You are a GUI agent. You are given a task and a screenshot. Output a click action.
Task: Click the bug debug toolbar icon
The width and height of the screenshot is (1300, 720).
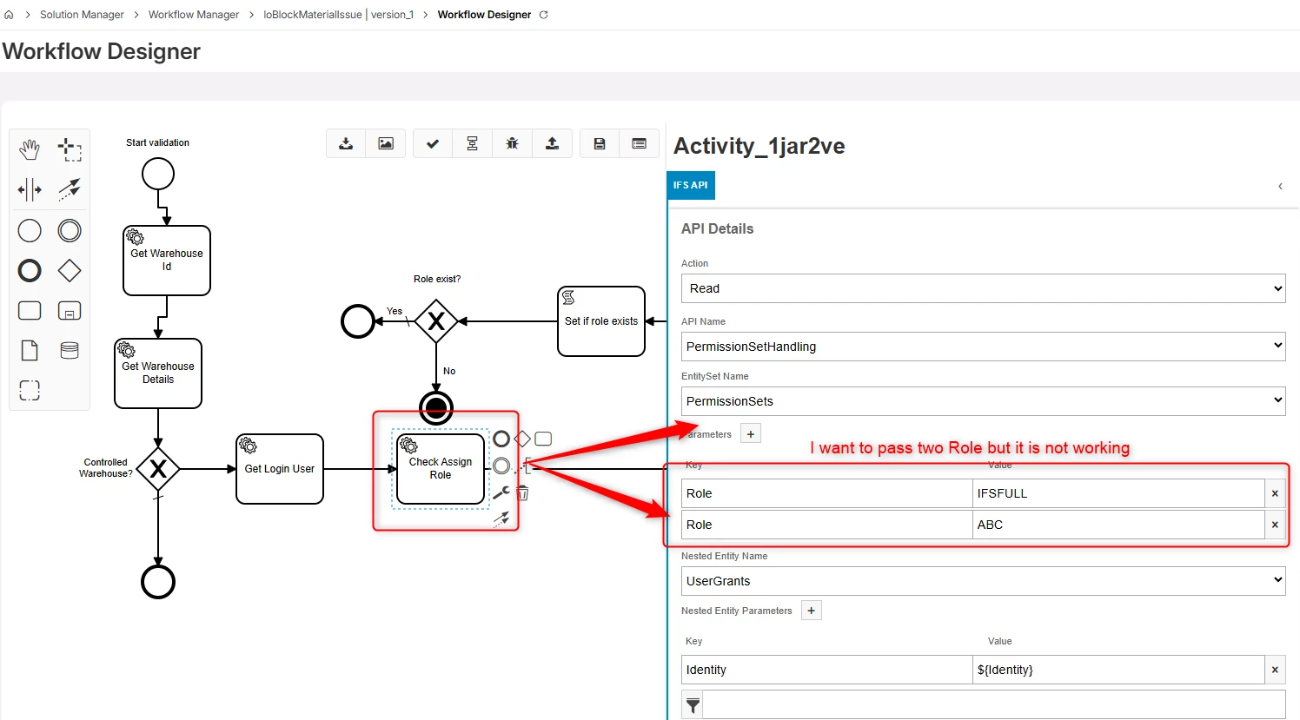click(x=512, y=143)
